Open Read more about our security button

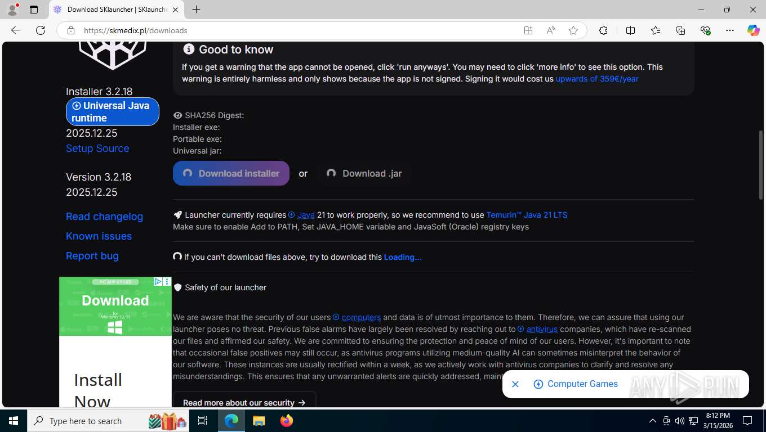[244, 402]
